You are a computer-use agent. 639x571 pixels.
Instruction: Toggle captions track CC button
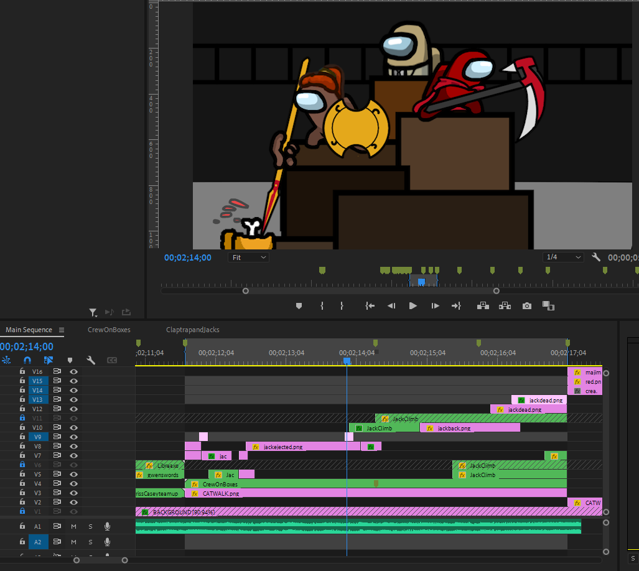click(x=112, y=360)
